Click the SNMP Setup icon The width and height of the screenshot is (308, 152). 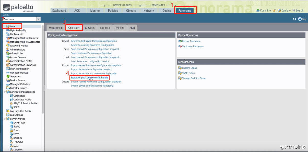(x=180, y=73)
